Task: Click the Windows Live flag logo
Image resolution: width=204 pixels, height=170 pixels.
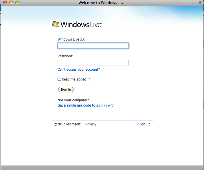Action: 55,24
